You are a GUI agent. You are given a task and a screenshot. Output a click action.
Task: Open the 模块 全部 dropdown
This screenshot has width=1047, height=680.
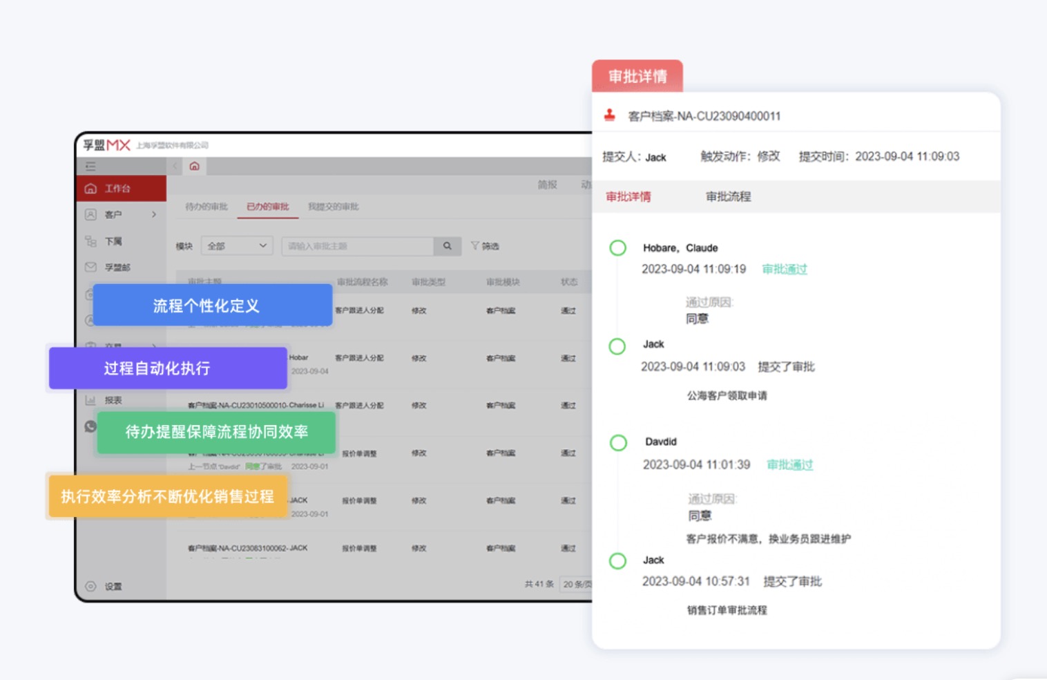(x=236, y=245)
